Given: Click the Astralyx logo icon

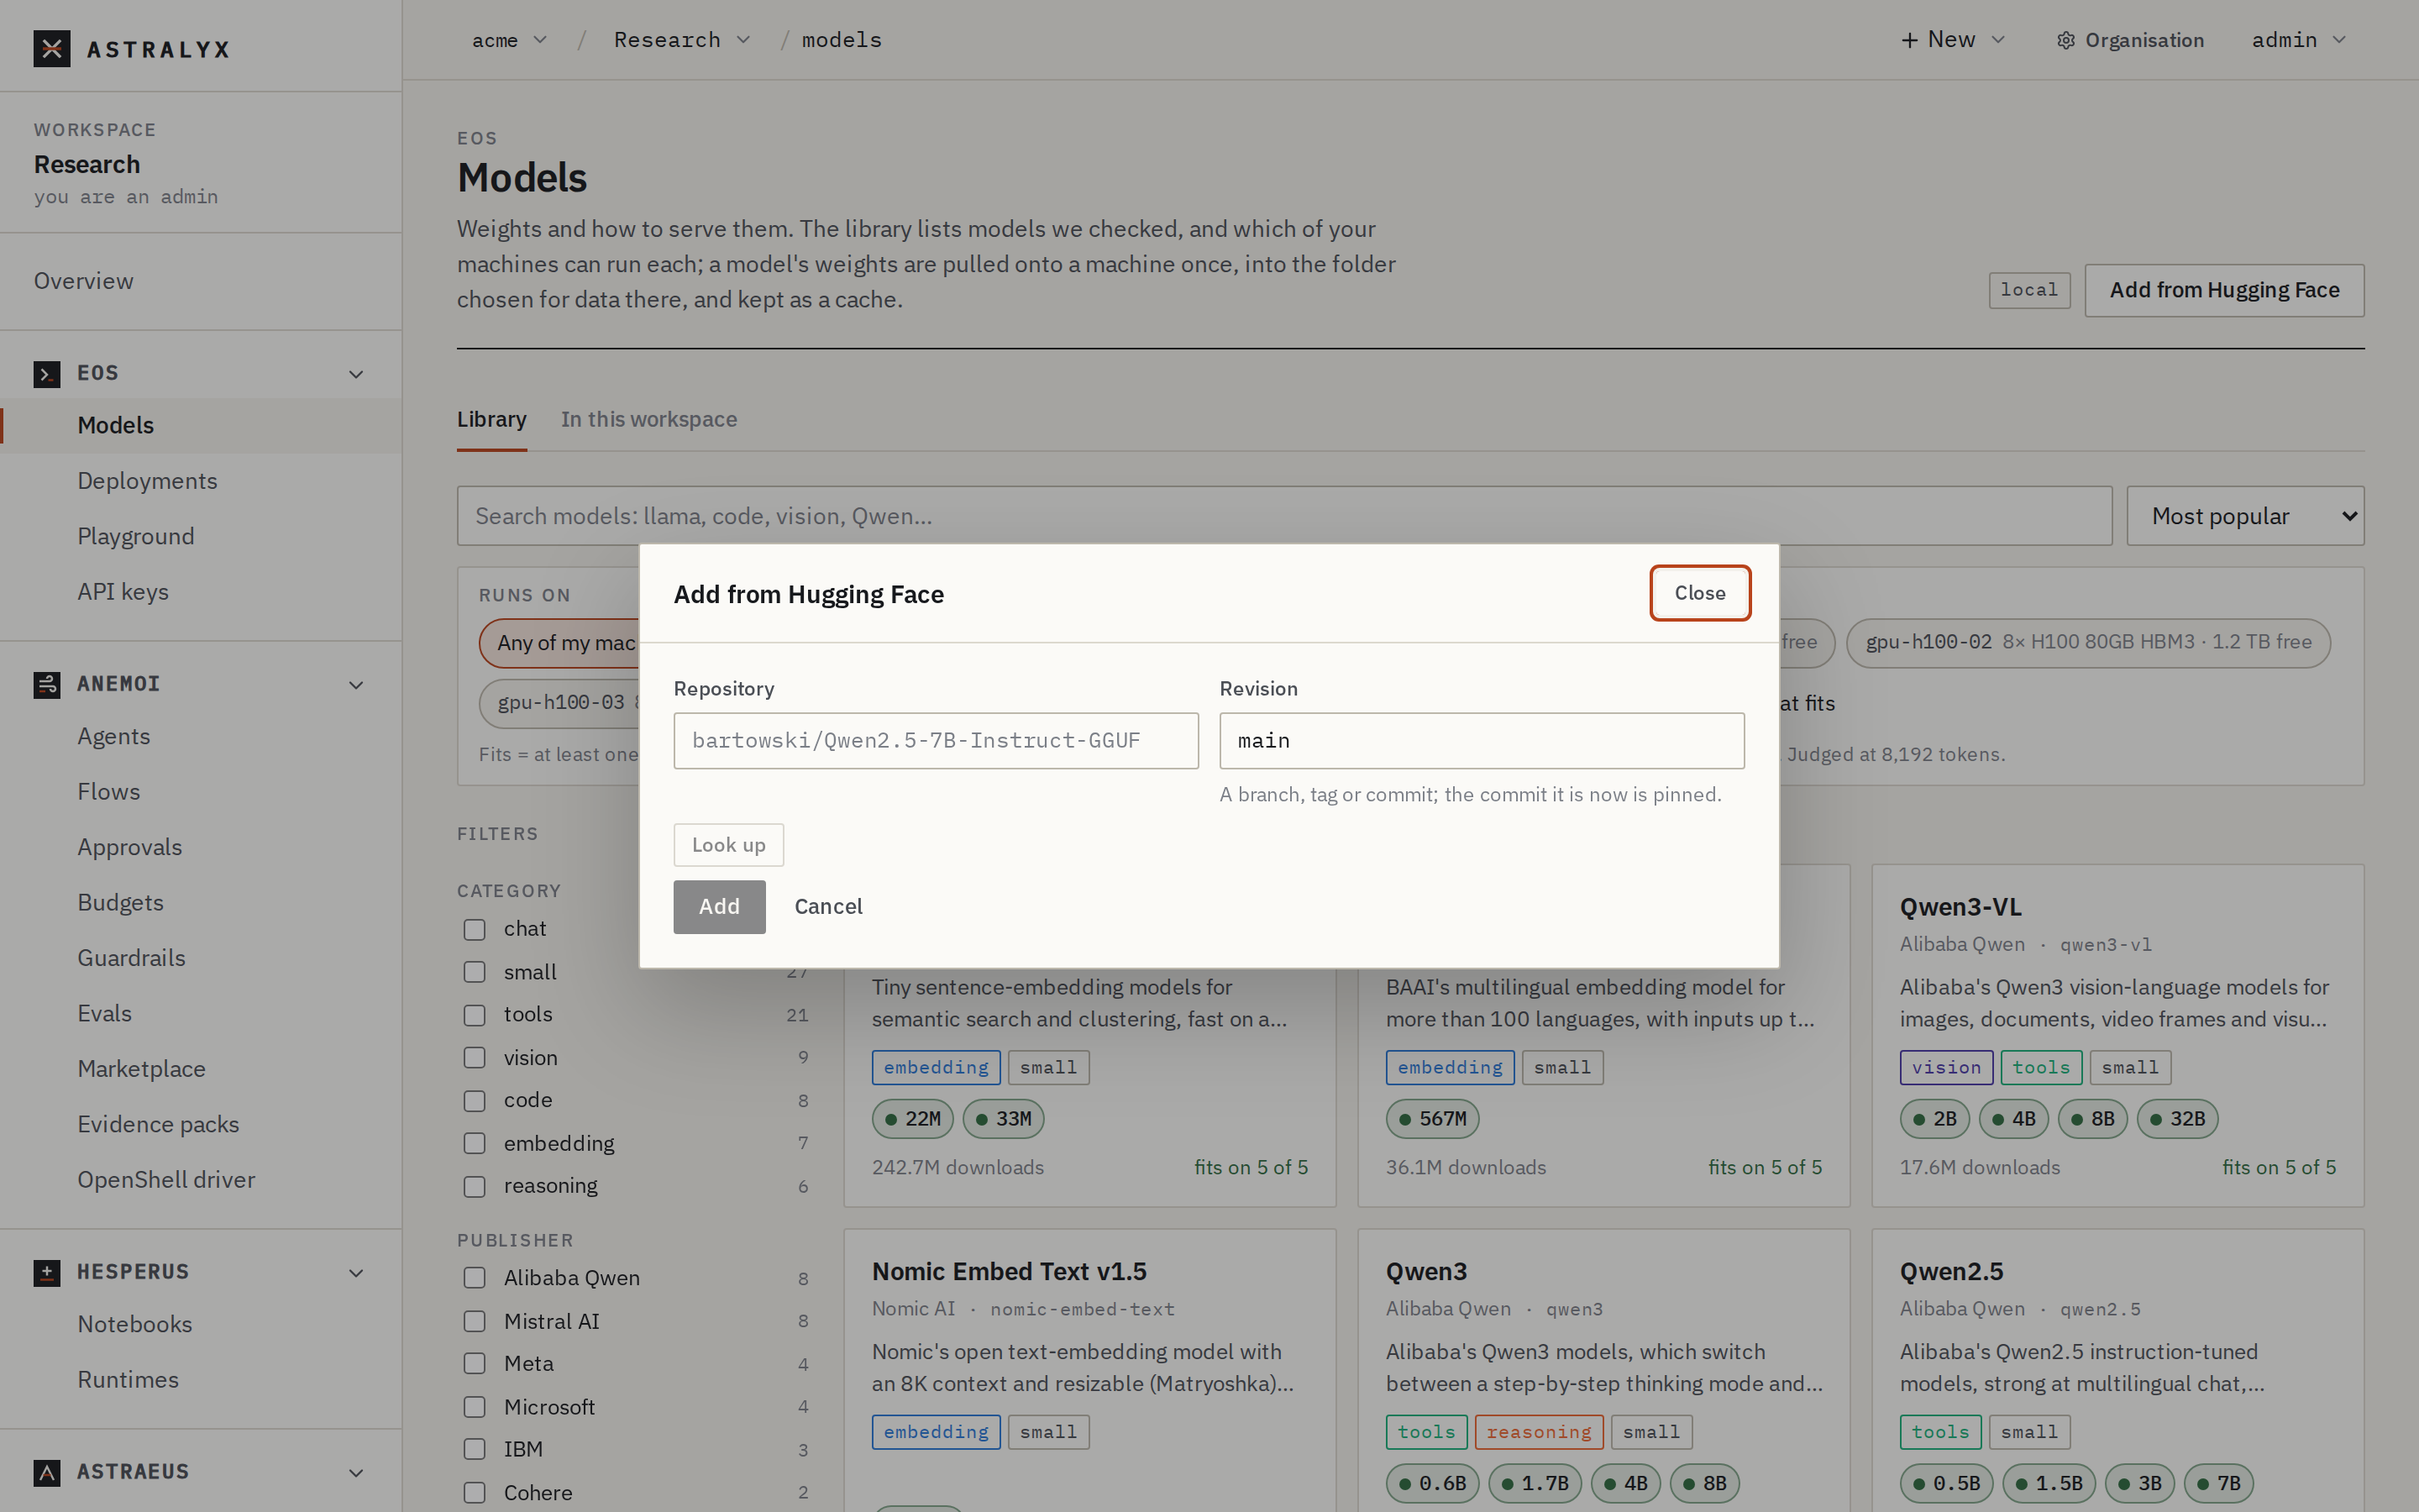Looking at the screenshot, I should [x=52, y=48].
